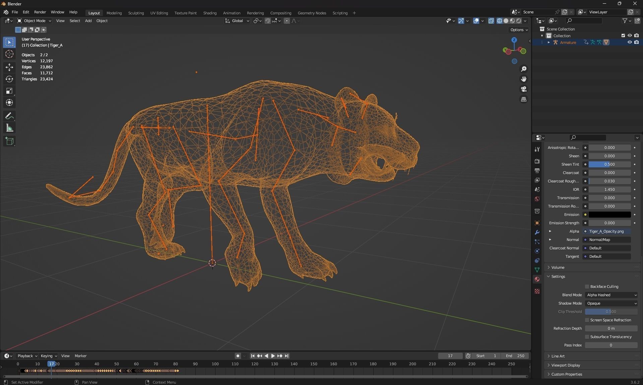This screenshot has width=643, height=385.
Task: Hide Armature in viewport via eye icon
Action: 630,42
